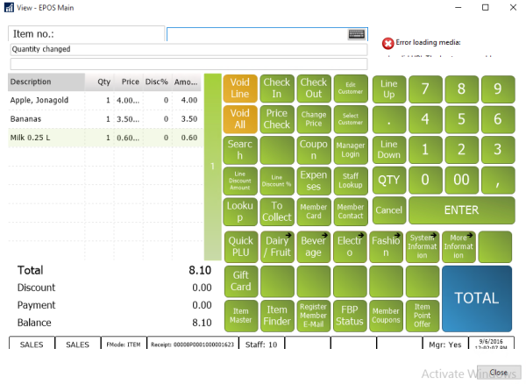Open the More Information menu

[x=458, y=246]
